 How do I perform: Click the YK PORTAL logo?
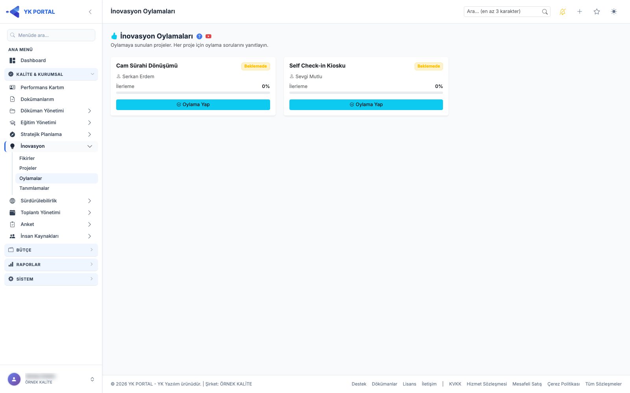pyautogui.click(x=30, y=12)
